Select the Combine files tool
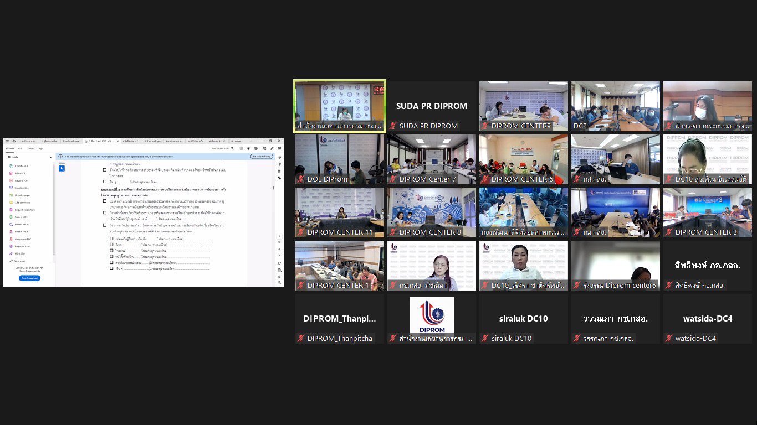The image size is (757, 425). pos(22,188)
